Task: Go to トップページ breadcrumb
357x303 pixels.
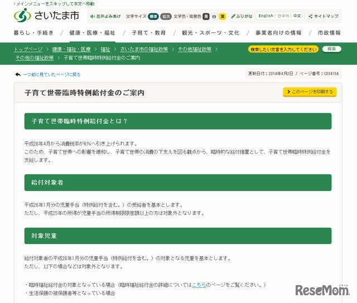Action: click(x=28, y=49)
